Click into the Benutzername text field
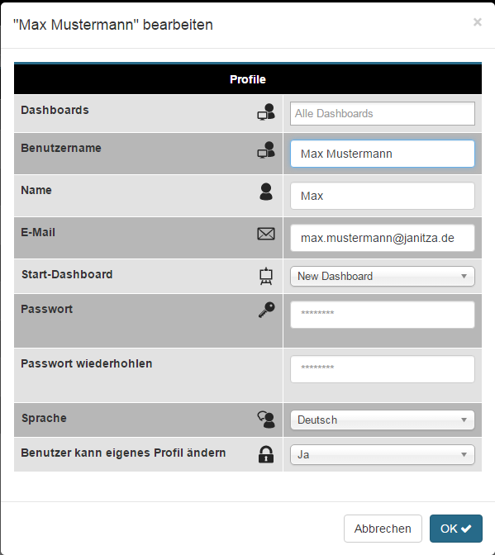Viewport: 495px width, 555px height. click(x=383, y=154)
